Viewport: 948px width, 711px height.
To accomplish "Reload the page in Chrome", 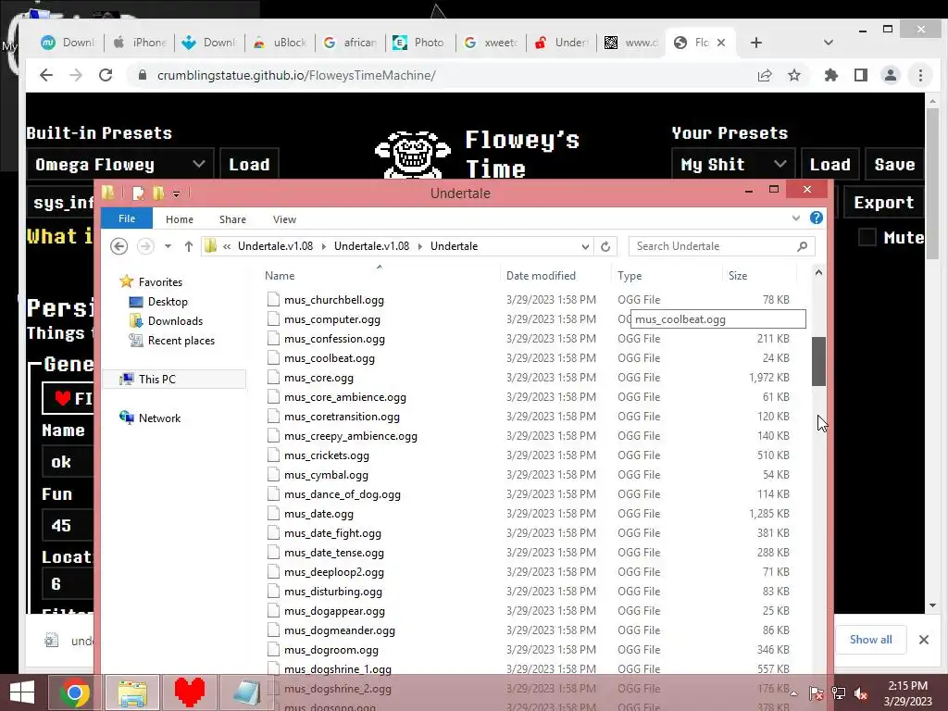I will (x=106, y=75).
